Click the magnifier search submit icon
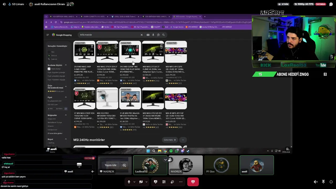Screen dimensions: 336x189 (x=164, y=35)
